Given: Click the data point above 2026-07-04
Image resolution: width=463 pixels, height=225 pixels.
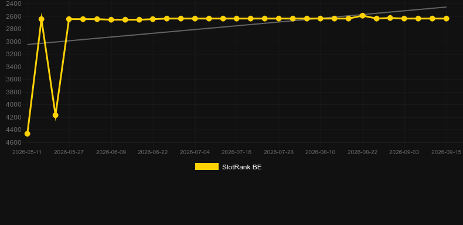Looking at the screenshot, I should click(x=195, y=19).
